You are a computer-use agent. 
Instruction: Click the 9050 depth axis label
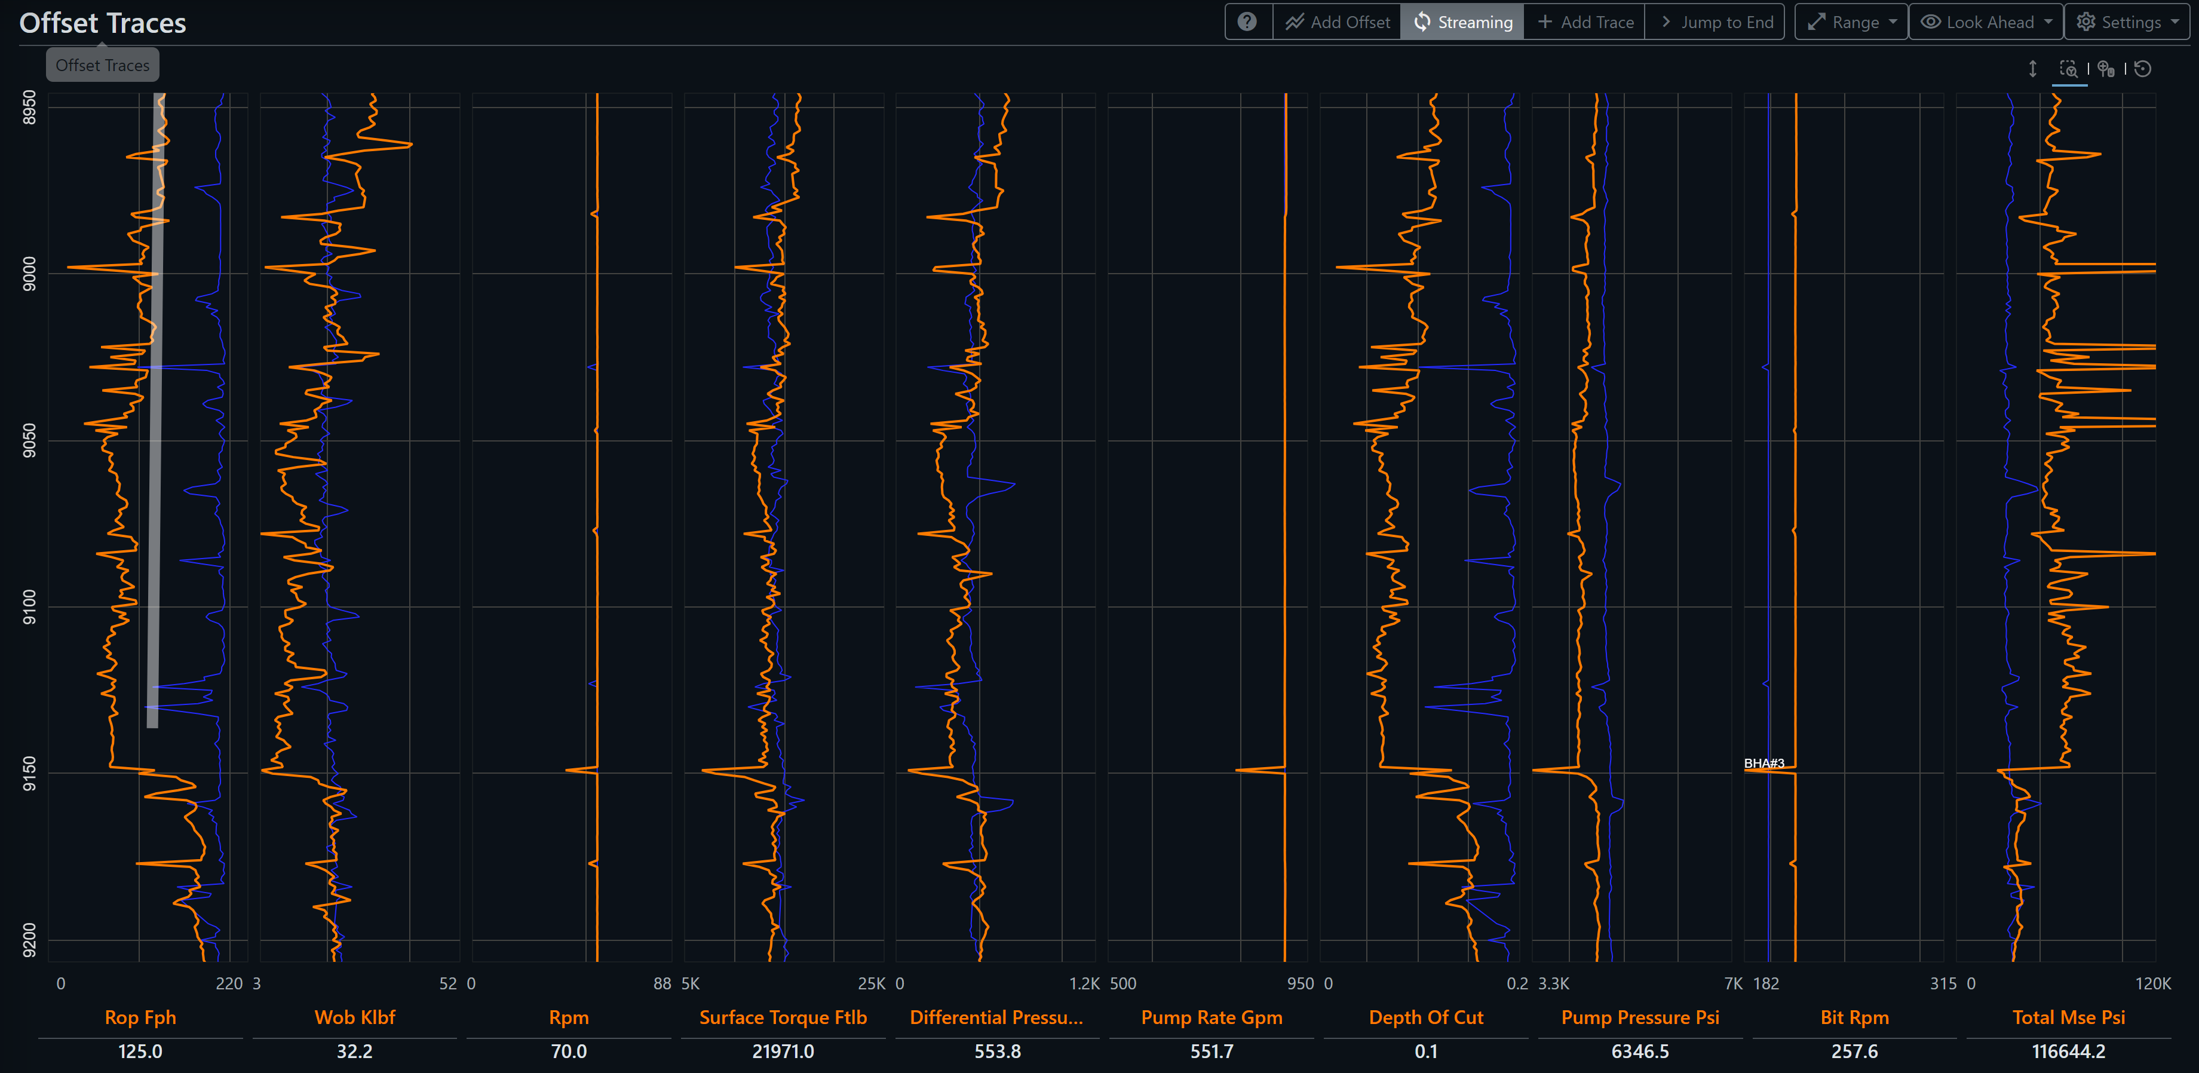(30, 440)
